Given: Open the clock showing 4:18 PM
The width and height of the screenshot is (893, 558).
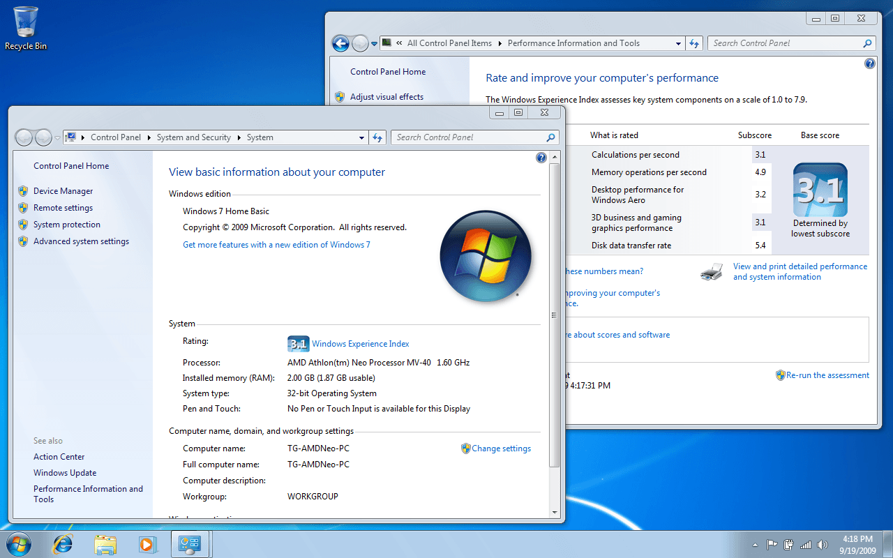Looking at the screenshot, I should (857, 545).
